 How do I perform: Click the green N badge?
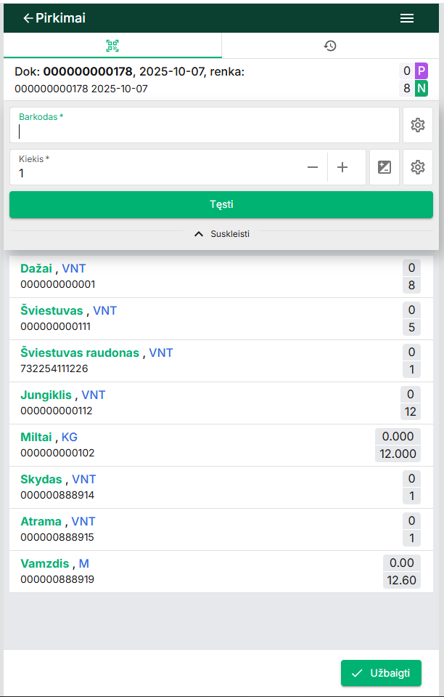pyautogui.click(x=422, y=89)
